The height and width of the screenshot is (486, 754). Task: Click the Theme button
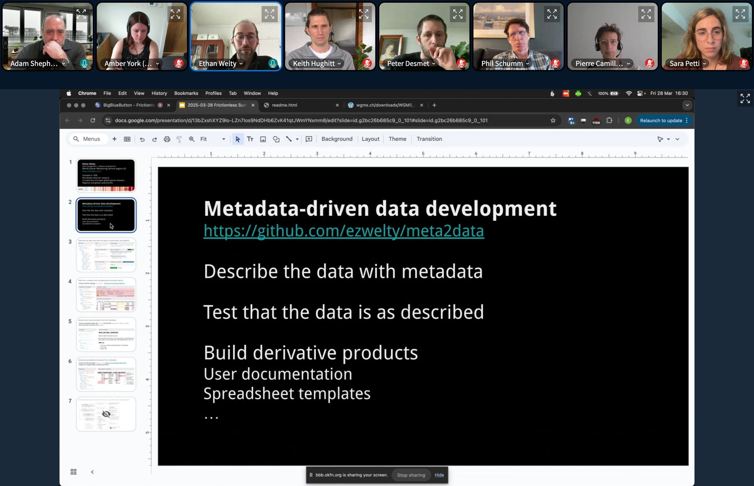pyautogui.click(x=397, y=139)
